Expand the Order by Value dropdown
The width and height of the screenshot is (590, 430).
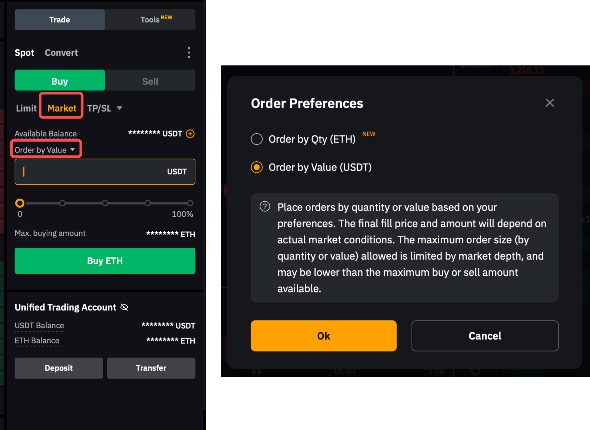[45, 150]
